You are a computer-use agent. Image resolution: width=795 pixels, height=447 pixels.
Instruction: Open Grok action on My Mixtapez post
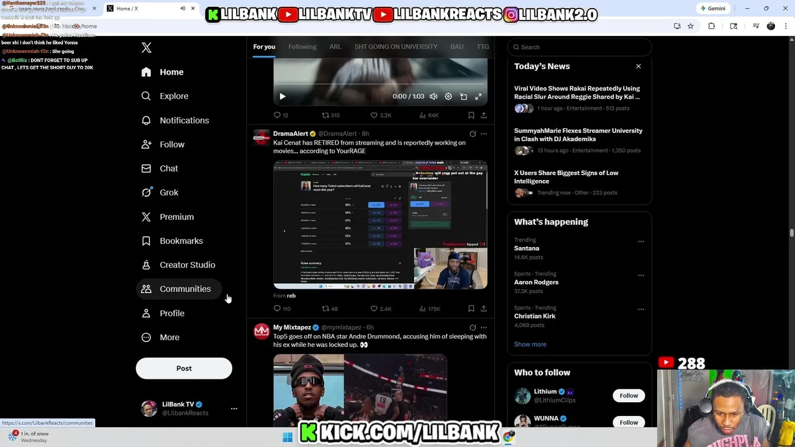point(473,327)
